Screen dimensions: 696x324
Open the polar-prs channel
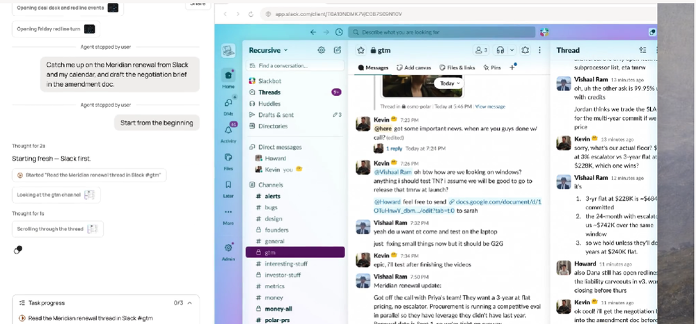click(x=294, y=320)
